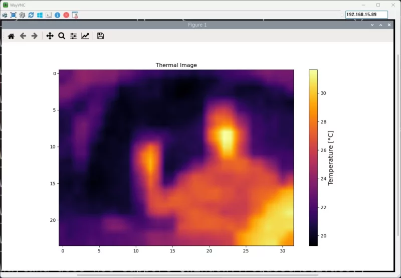The height and width of the screenshot is (278, 401).
Task: Click the Home reset view icon
Action: (11, 36)
